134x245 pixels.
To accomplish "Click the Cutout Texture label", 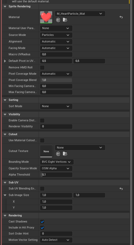I will [x=18, y=151].
